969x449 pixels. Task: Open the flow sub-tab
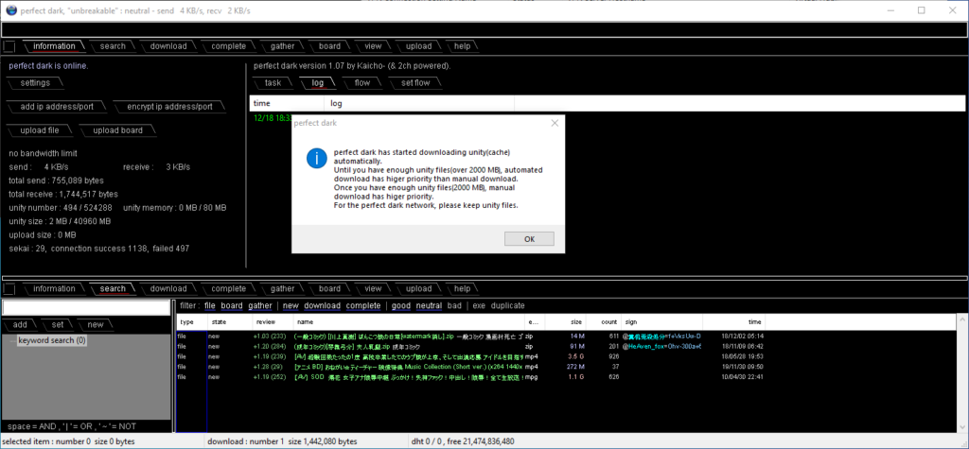click(362, 83)
